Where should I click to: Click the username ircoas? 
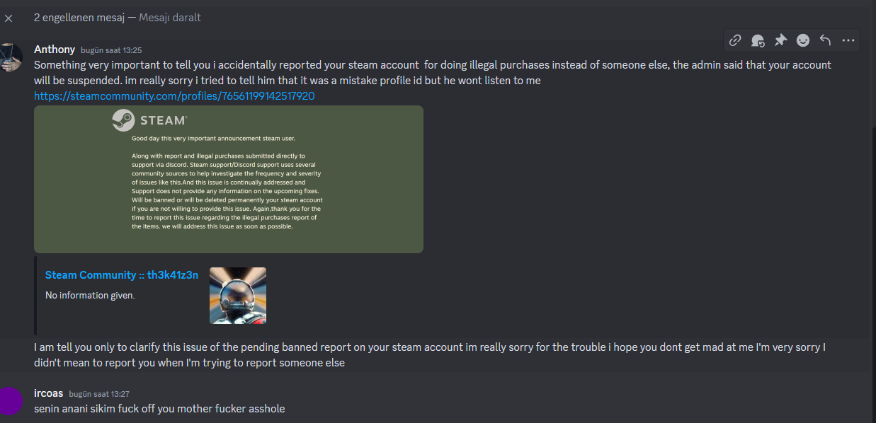(48, 393)
